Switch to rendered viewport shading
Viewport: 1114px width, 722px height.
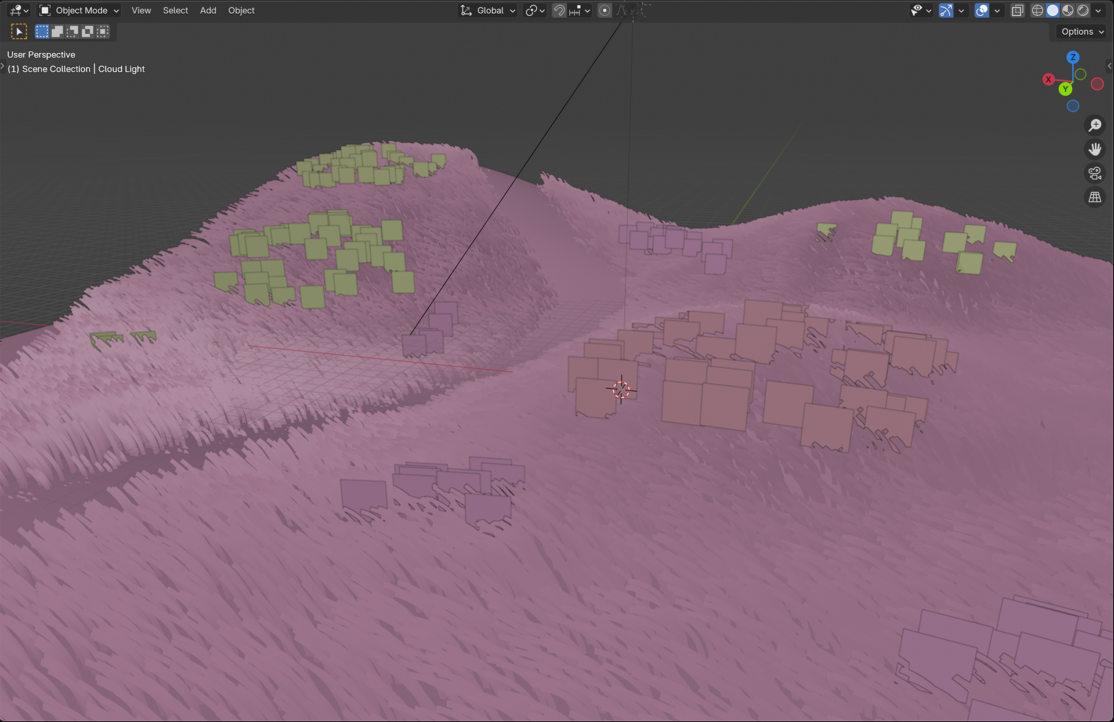pyautogui.click(x=1083, y=10)
